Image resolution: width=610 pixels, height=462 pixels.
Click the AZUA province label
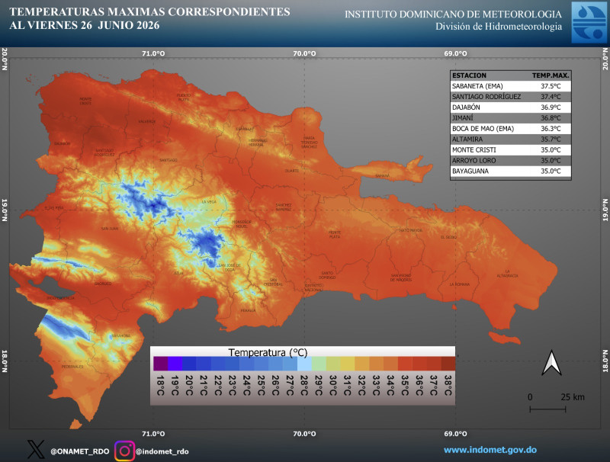(178, 274)
